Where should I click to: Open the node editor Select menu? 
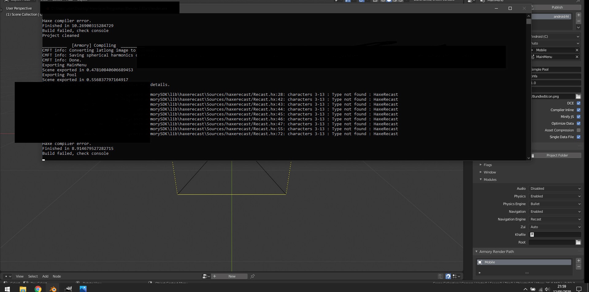tap(33, 276)
